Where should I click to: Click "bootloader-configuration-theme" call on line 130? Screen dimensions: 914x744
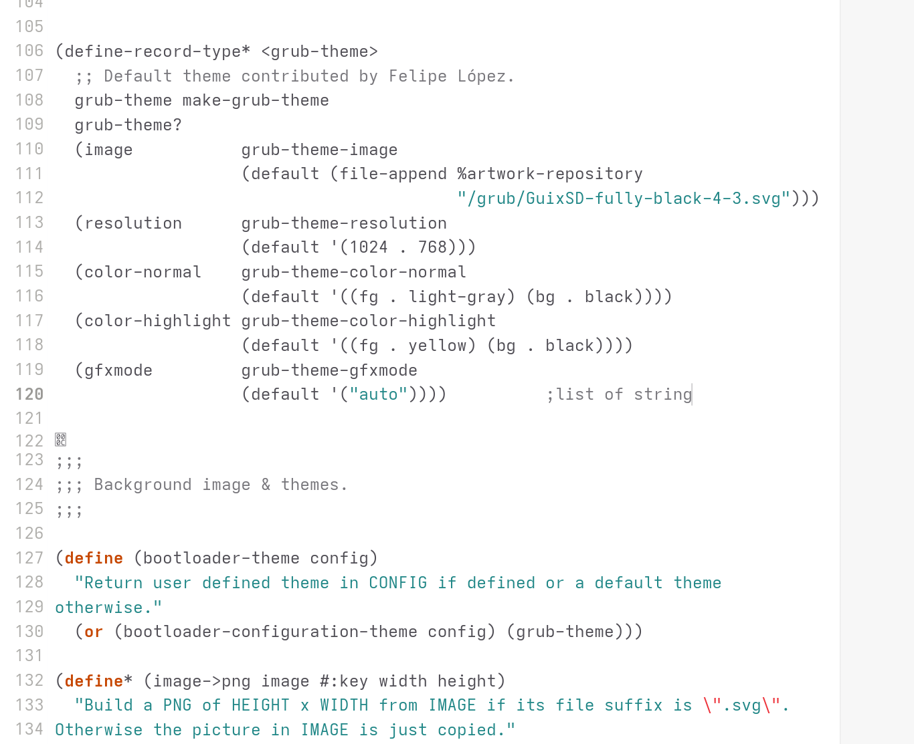click(270, 632)
